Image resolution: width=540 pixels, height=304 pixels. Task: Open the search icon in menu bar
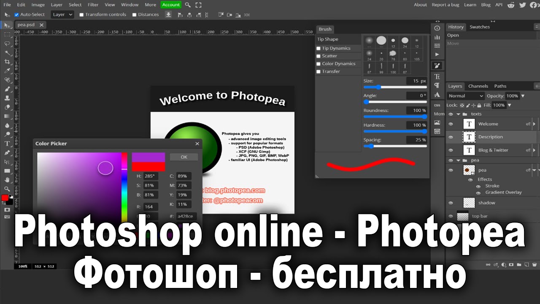(188, 5)
